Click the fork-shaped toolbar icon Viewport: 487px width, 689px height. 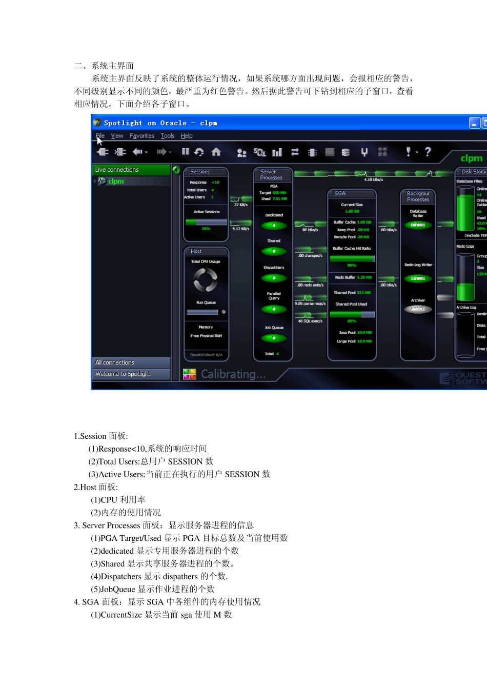(x=364, y=152)
